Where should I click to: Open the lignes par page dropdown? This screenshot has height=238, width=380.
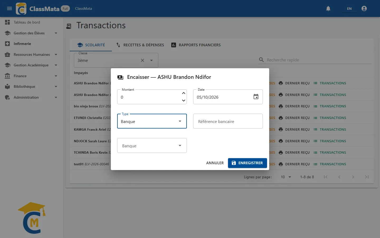pyautogui.click(x=286, y=177)
